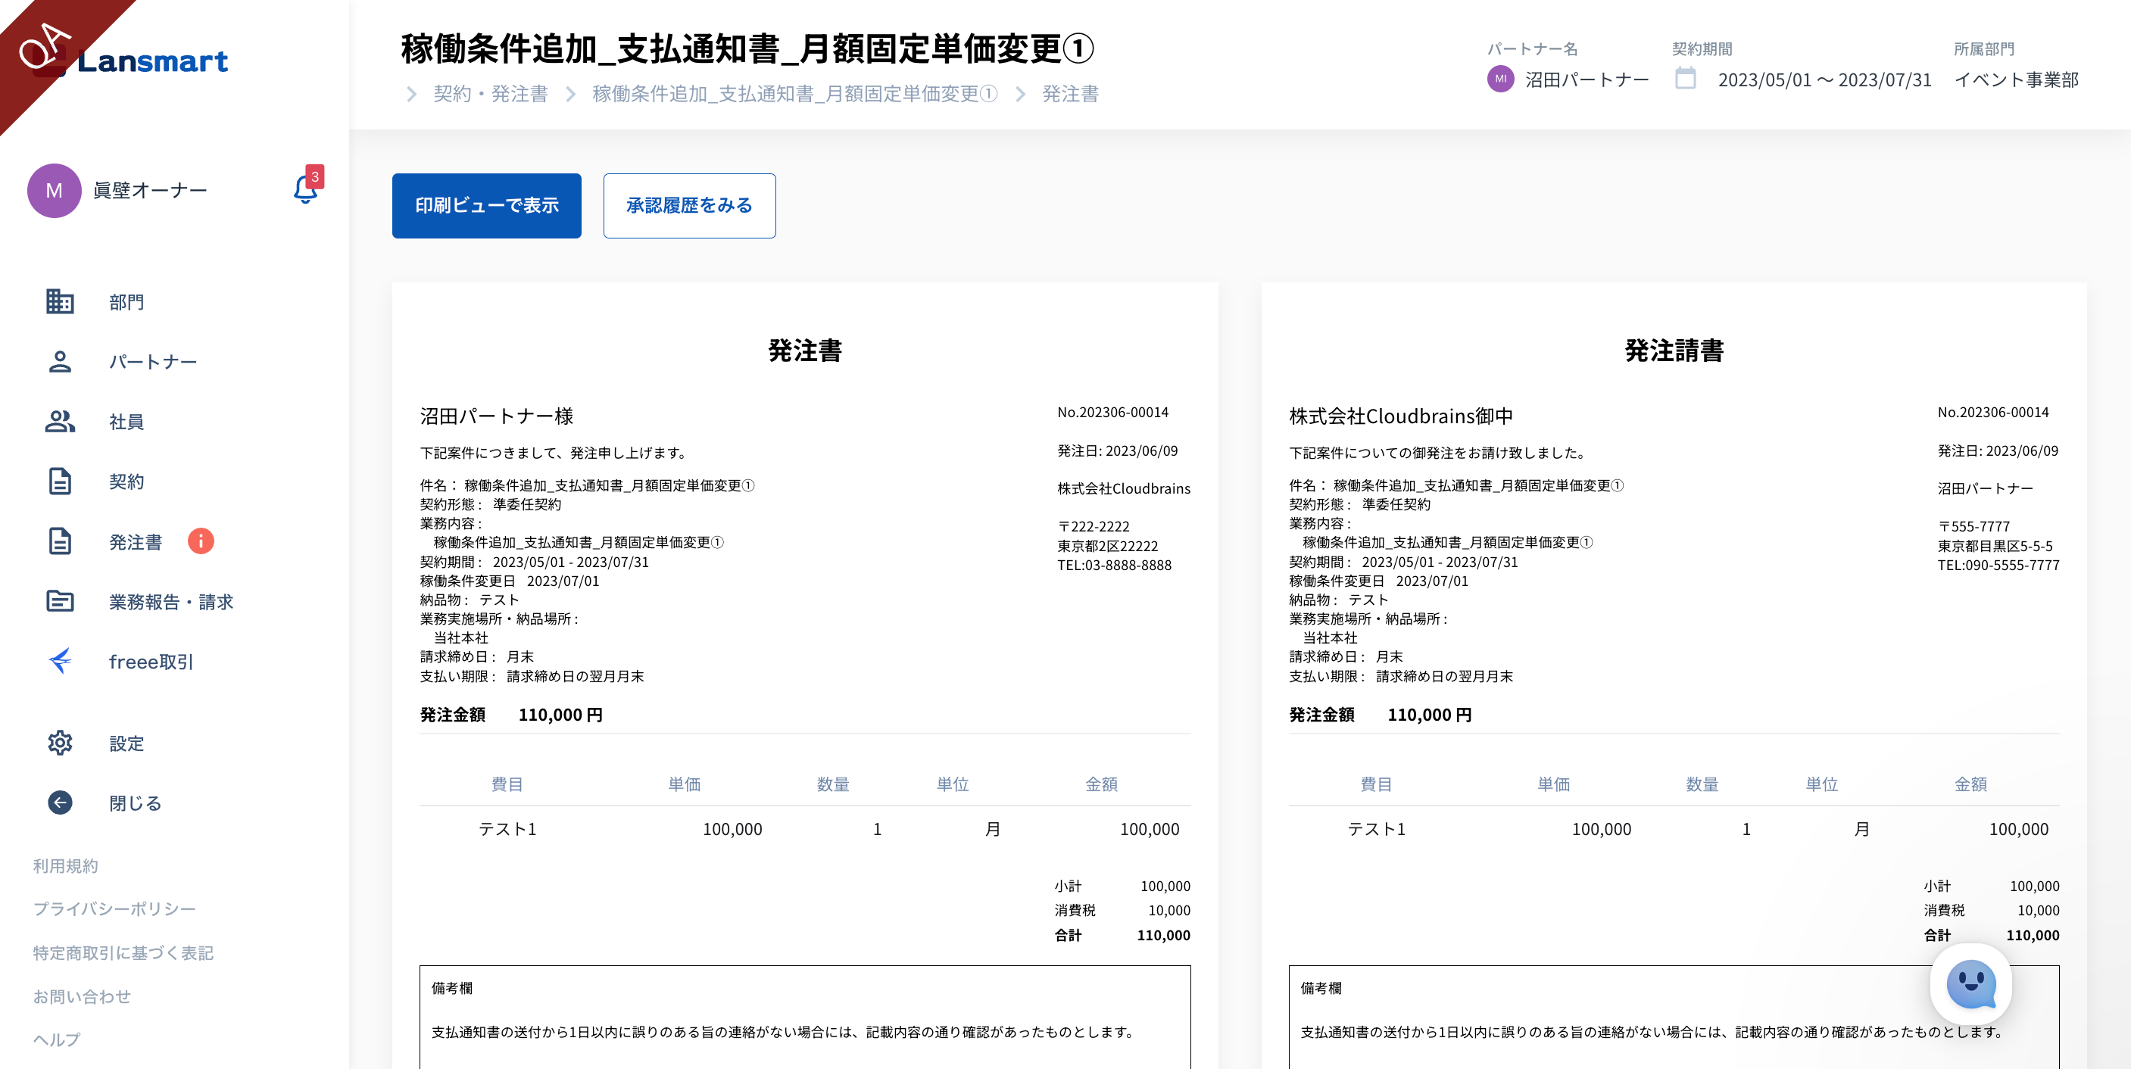Screen dimensions: 2131x1069
Task: Click the 発注請書 document heading
Action: pos(1674,351)
